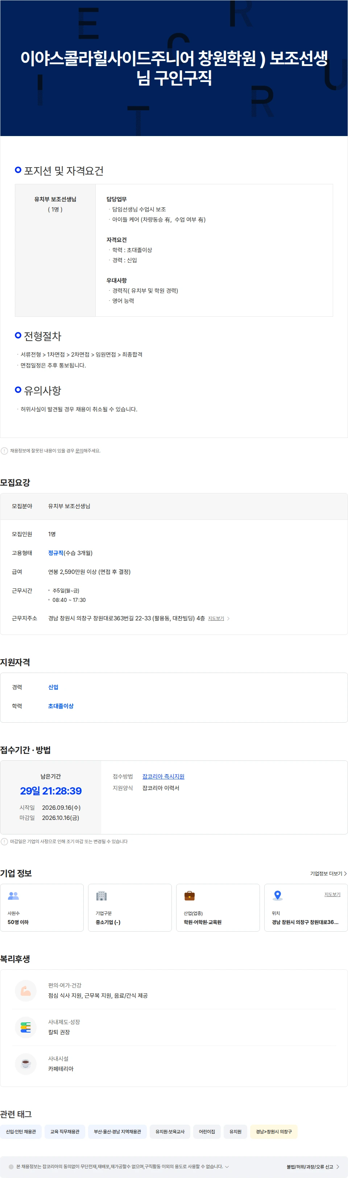Screen dimensions: 348x1178
Task: Click 잡코리아 이력서 application form text
Action: (x=161, y=788)
